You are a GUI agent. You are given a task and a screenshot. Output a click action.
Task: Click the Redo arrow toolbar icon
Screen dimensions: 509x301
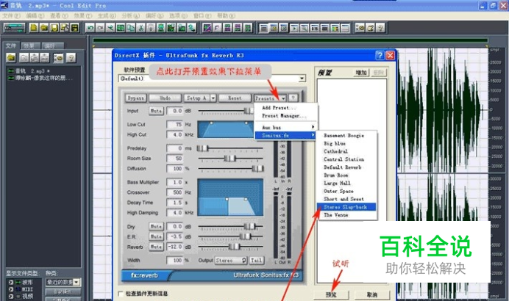click(x=100, y=28)
